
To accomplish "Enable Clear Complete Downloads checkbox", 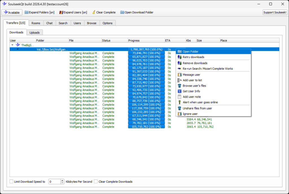I will point(96,182).
